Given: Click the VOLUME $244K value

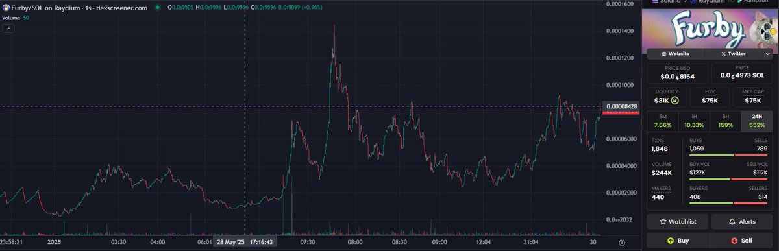Looking at the screenshot, I should (x=662, y=173).
